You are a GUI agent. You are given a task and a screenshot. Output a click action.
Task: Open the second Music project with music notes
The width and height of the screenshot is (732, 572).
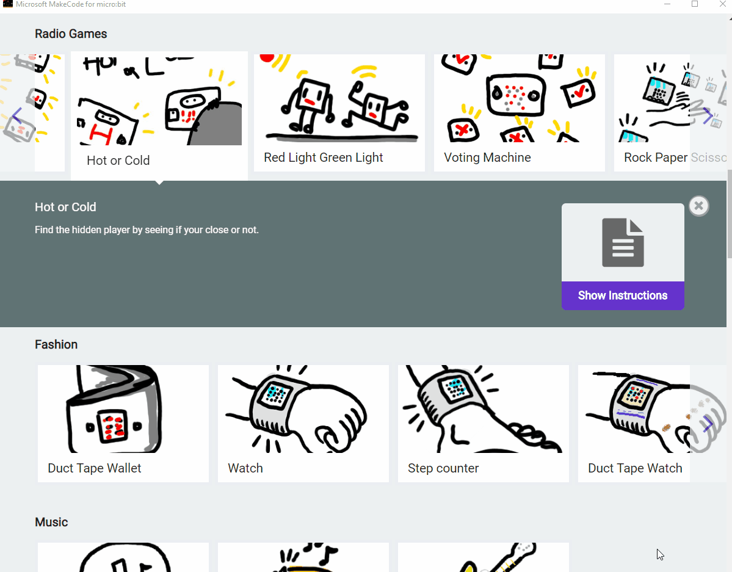point(303,557)
